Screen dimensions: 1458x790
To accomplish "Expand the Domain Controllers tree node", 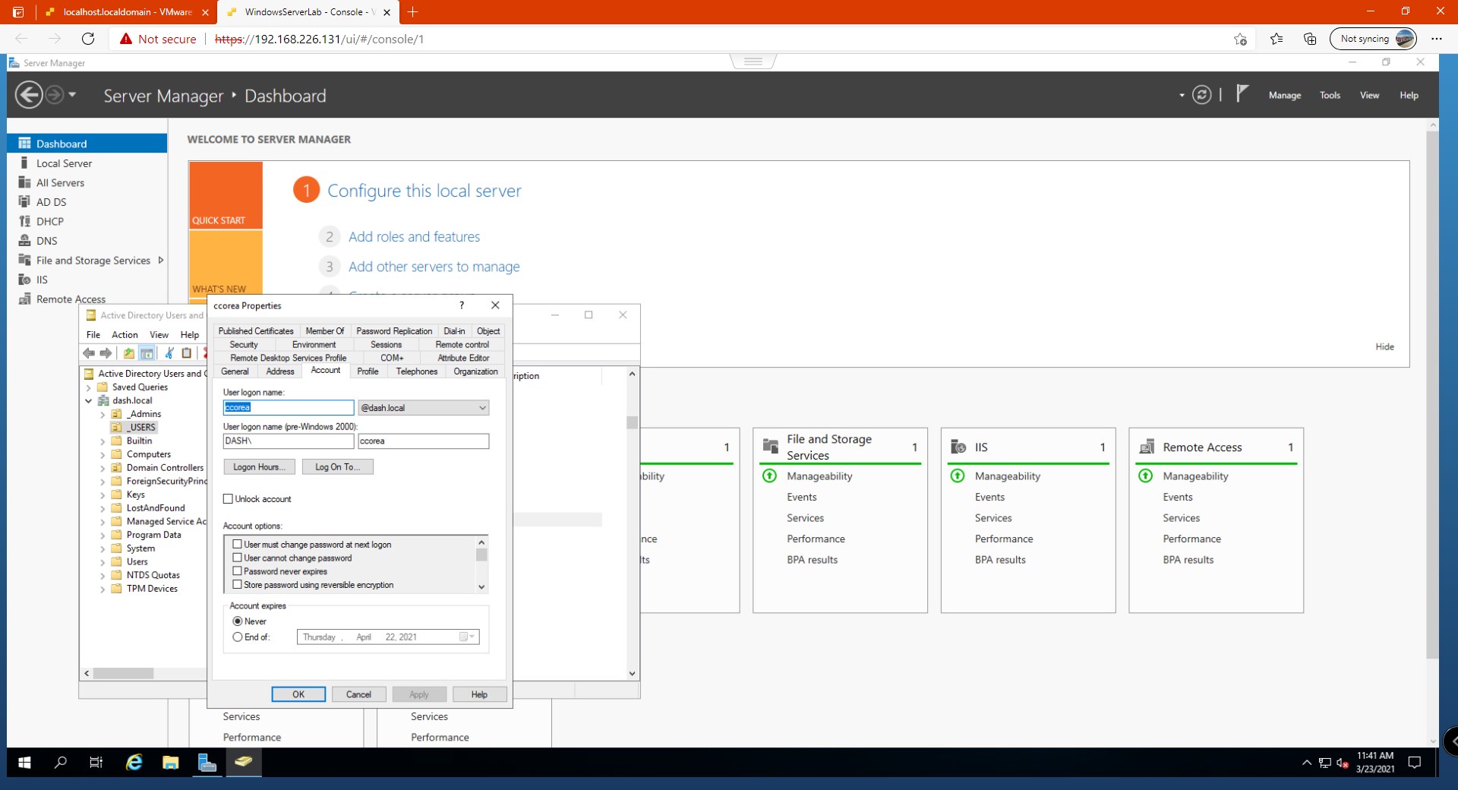I will click(x=103, y=468).
